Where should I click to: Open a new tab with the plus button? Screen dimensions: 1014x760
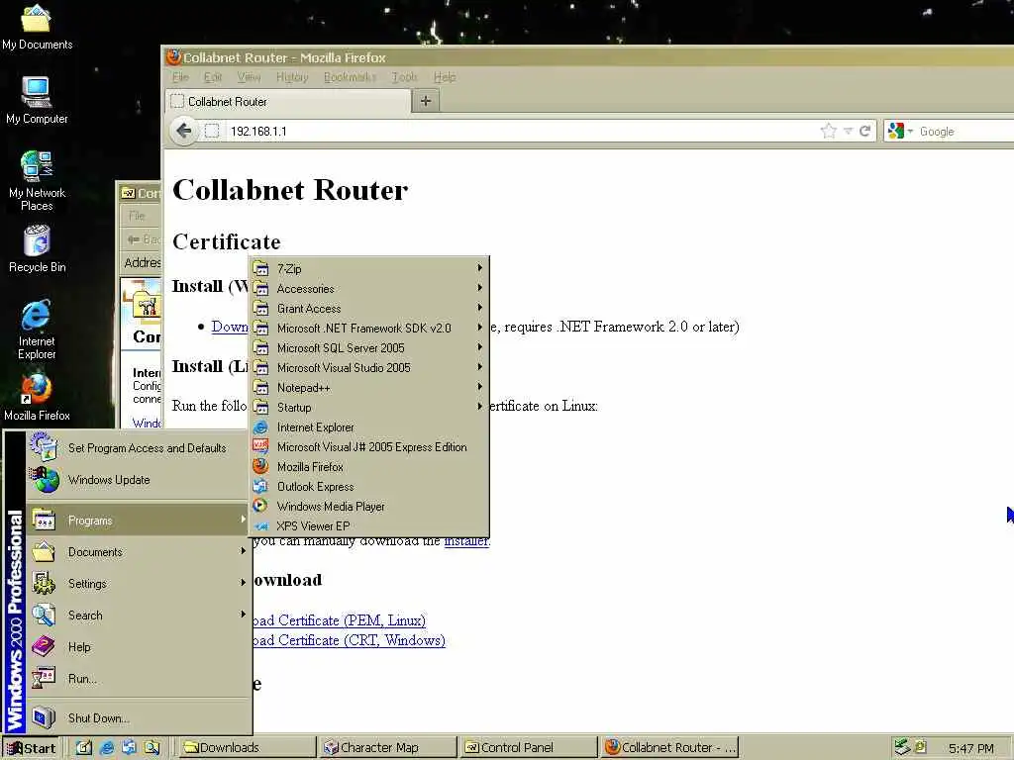(426, 101)
